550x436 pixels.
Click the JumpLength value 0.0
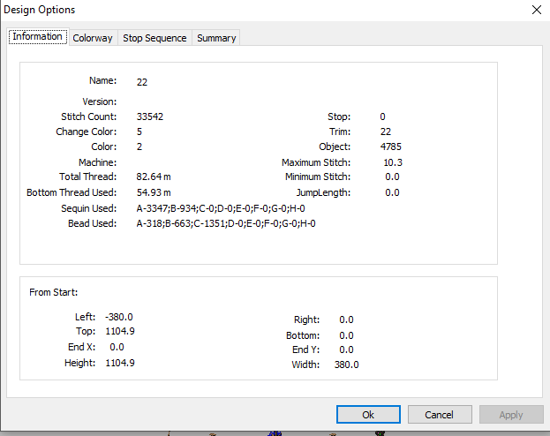[392, 192]
